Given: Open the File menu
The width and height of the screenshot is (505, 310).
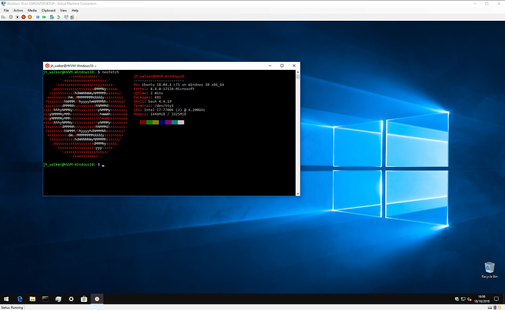Looking at the screenshot, I should coord(6,10).
